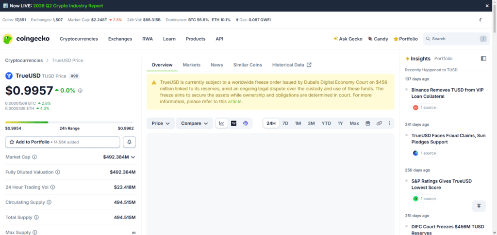
Task: Click the CoinGecko logo
Action: tap(26, 39)
